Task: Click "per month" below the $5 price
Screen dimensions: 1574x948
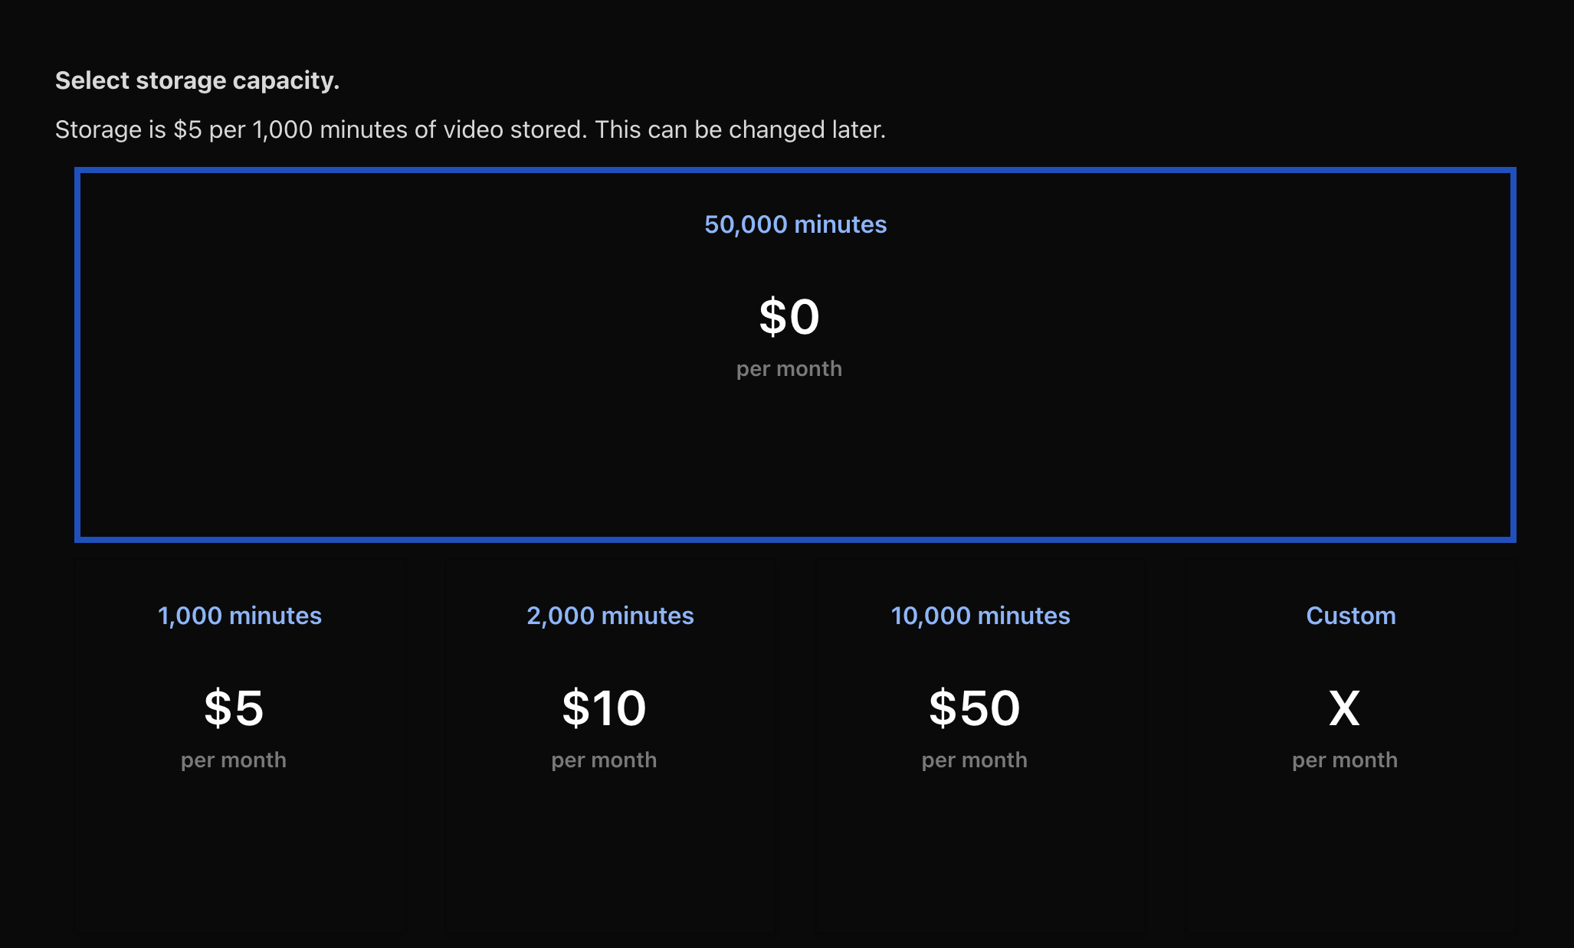Action: (234, 760)
